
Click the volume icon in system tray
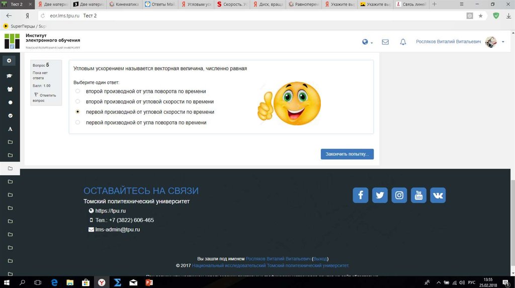tap(462, 282)
